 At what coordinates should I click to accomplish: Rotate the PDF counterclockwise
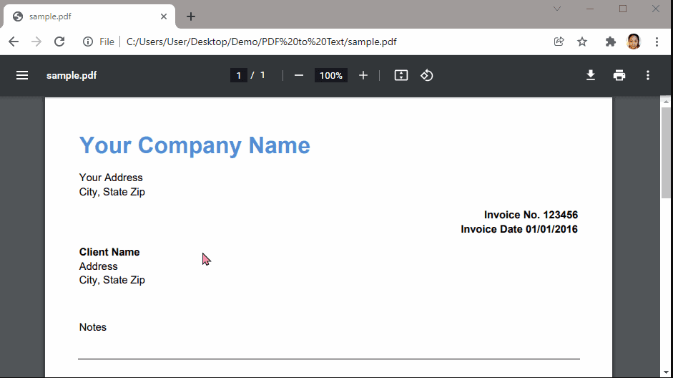point(427,75)
